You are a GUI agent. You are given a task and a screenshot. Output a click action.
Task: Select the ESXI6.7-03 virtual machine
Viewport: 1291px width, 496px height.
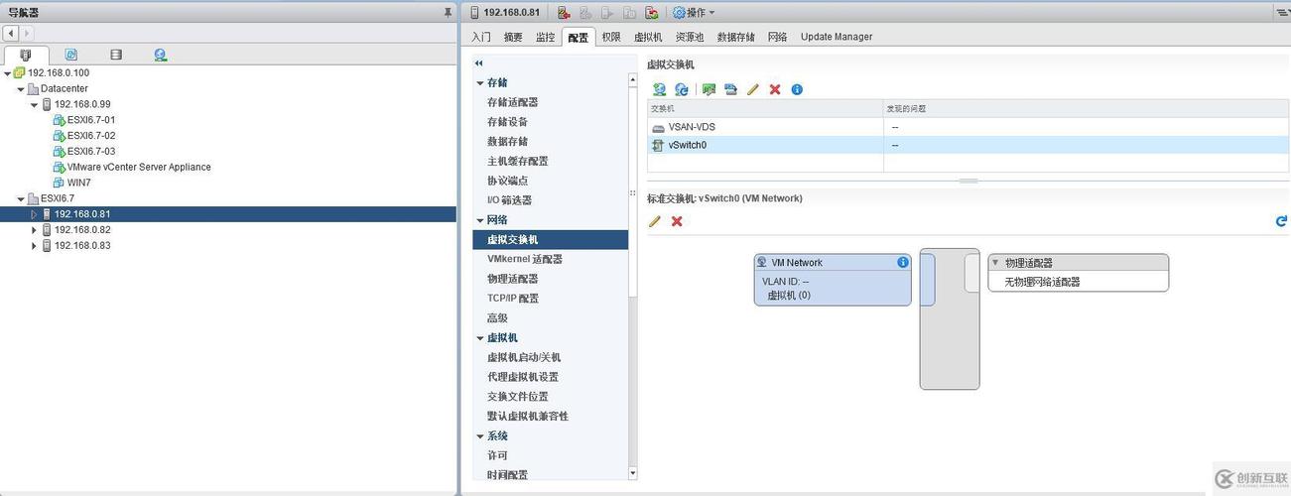tap(90, 152)
